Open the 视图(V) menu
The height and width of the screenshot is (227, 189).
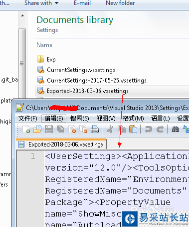point(106,118)
